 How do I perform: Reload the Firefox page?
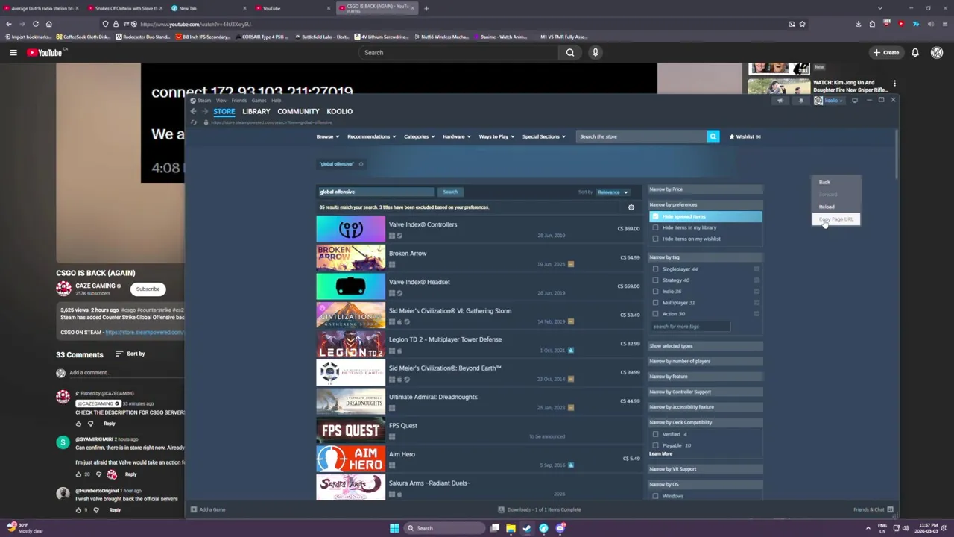click(35, 24)
